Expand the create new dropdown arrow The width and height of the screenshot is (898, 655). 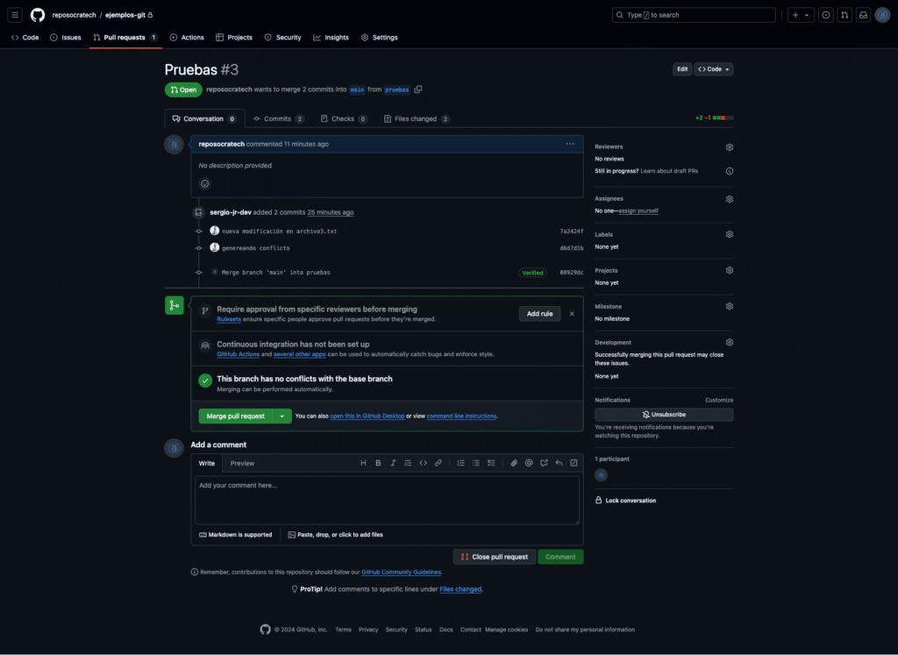pyautogui.click(x=807, y=15)
